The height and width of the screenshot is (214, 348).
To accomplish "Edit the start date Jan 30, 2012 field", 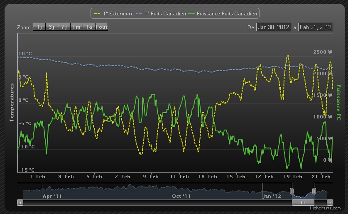I will (273, 27).
